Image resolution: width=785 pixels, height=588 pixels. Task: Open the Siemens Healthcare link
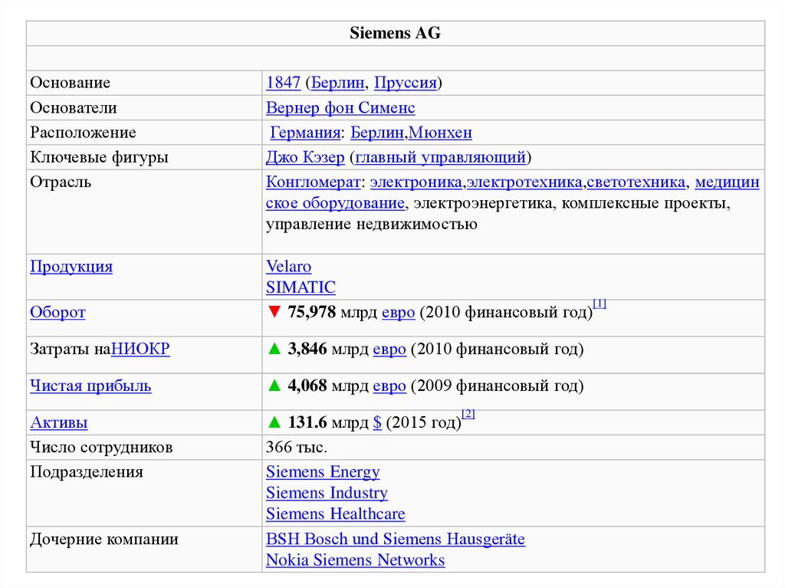(x=335, y=514)
